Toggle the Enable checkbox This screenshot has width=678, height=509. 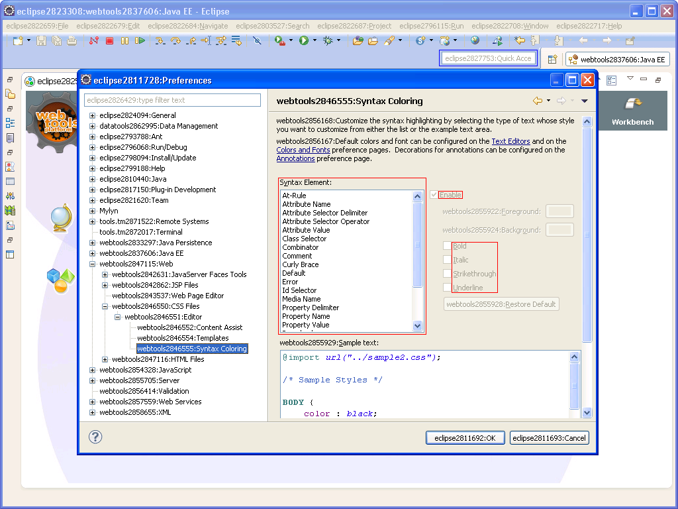(434, 195)
